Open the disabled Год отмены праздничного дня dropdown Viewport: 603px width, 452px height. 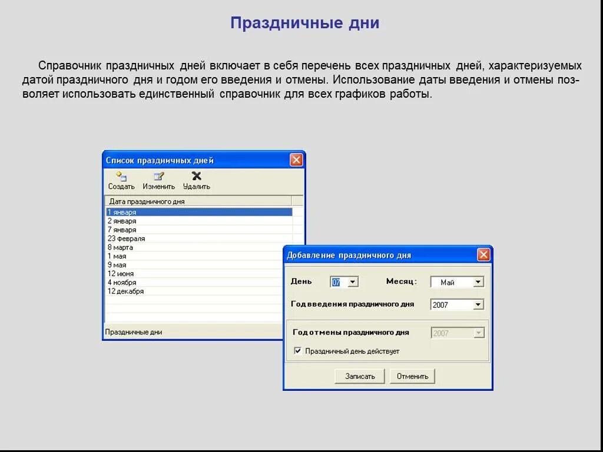click(478, 333)
